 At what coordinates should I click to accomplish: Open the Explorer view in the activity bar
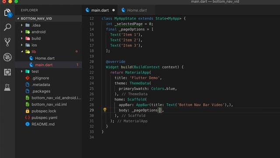pos(7,13)
